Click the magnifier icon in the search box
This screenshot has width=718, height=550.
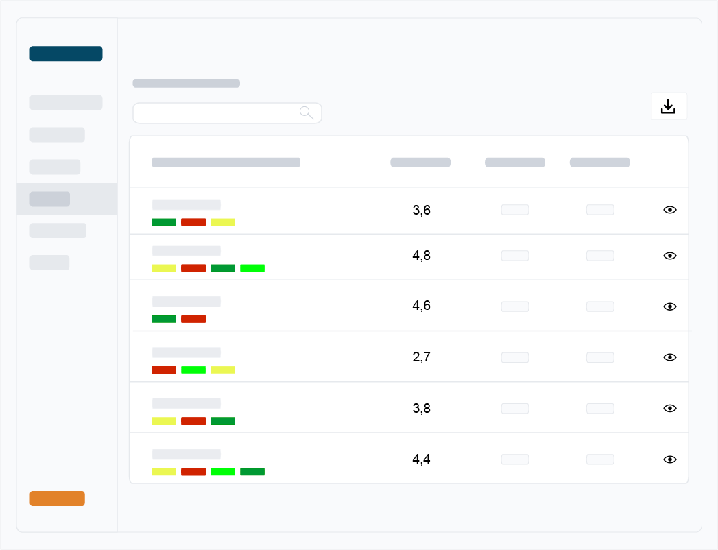coord(307,112)
